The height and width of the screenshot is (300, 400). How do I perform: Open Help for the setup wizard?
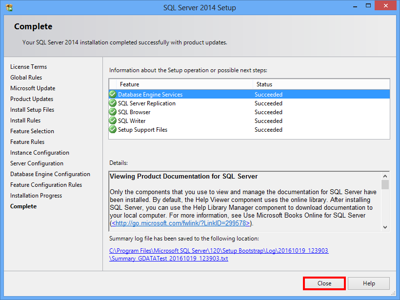tap(369, 283)
